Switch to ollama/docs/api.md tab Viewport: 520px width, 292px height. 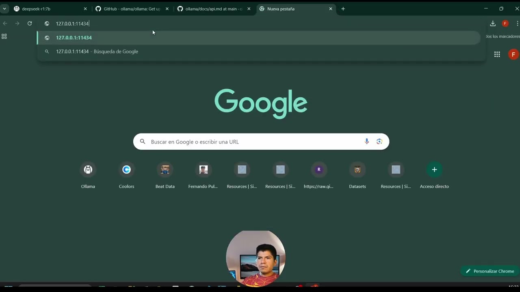coord(214,9)
